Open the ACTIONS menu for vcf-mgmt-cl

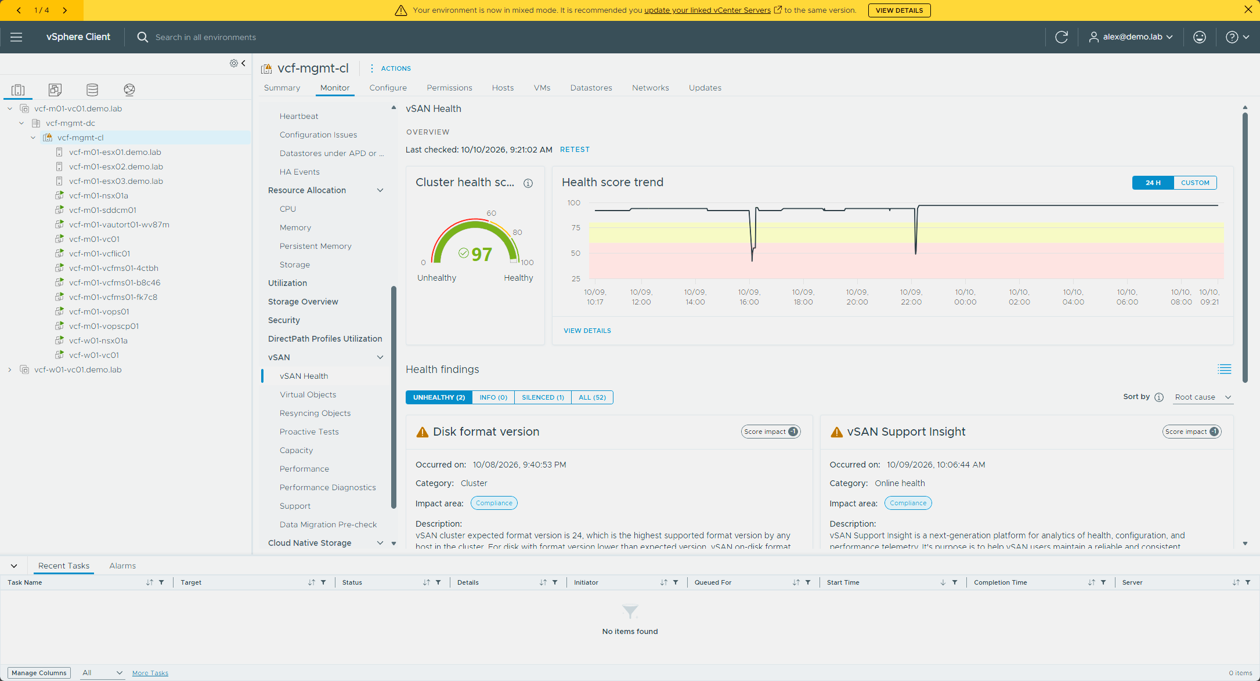[390, 68]
